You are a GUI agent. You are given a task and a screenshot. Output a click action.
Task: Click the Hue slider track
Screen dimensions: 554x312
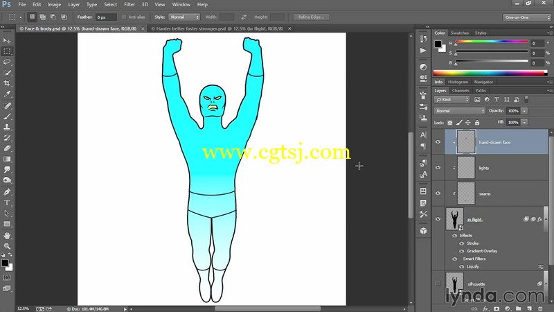pyautogui.click(x=492, y=42)
